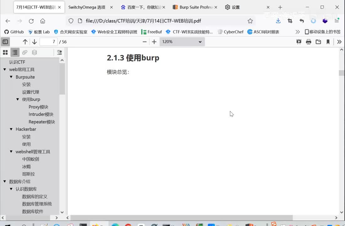Open 合天网安实验室 bookmark

(70, 32)
